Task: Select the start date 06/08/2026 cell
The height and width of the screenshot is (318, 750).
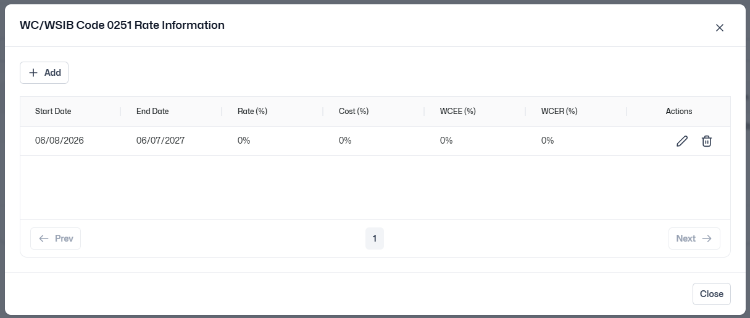Action: click(59, 141)
